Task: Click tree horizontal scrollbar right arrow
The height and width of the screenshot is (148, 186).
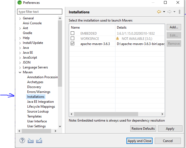Action: point(55,131)
